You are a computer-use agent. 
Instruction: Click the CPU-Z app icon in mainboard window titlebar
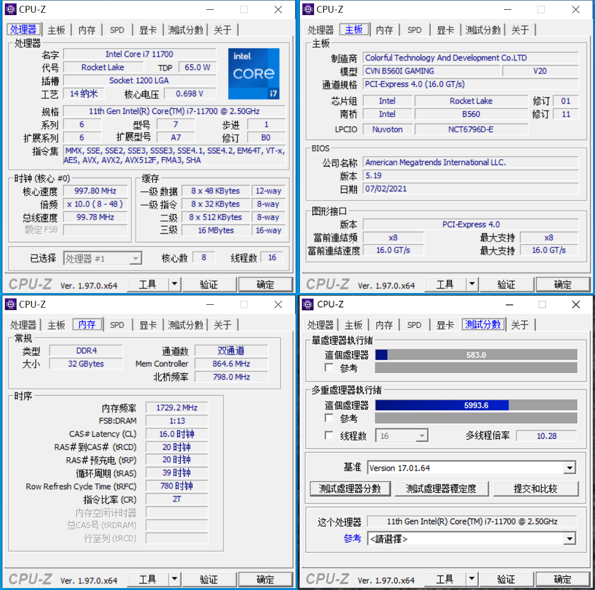[x=309, y=9]
